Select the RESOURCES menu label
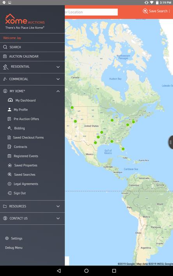 coord(18,206)
